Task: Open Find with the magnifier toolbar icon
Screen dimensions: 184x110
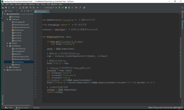Action: (31, 8)
